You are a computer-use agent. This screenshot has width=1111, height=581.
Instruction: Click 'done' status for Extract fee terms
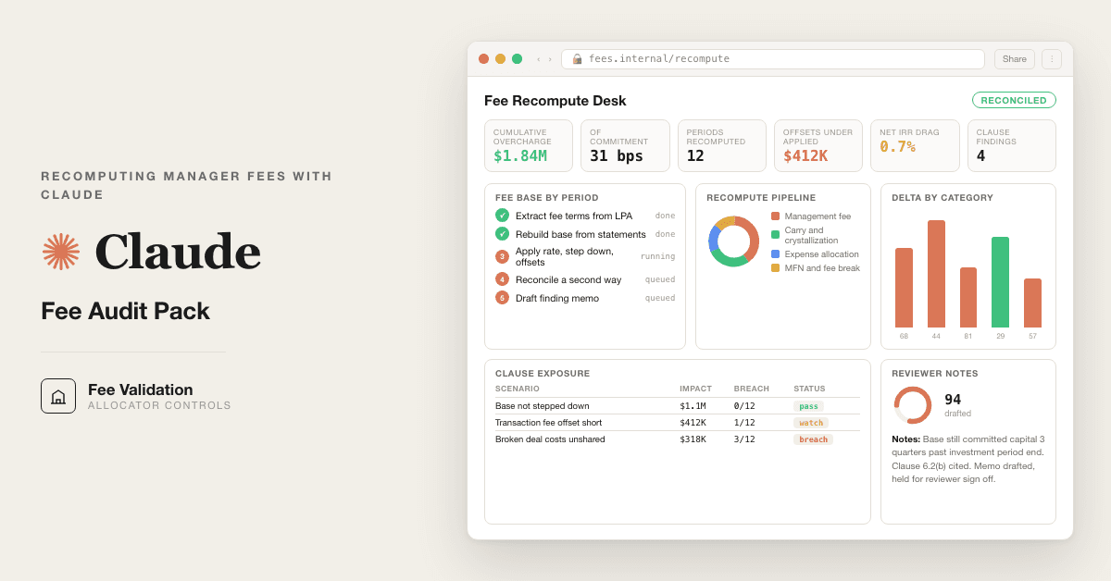click(x=665, y=216)
